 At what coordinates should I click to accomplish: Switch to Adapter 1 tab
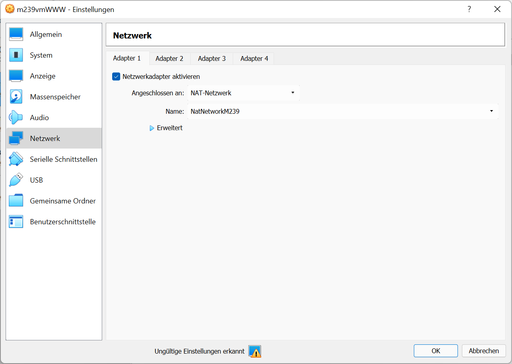(x=127, y=58)
